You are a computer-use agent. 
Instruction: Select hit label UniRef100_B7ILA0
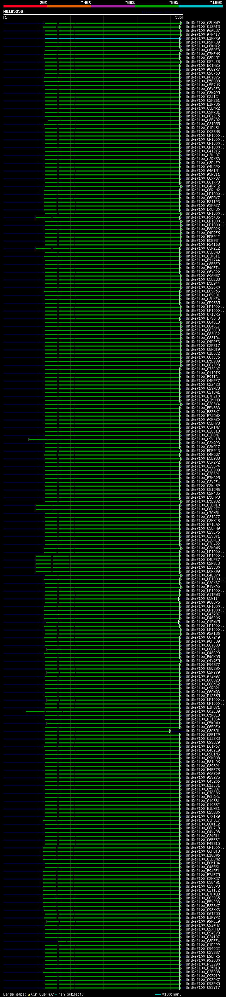pos(202,525)
